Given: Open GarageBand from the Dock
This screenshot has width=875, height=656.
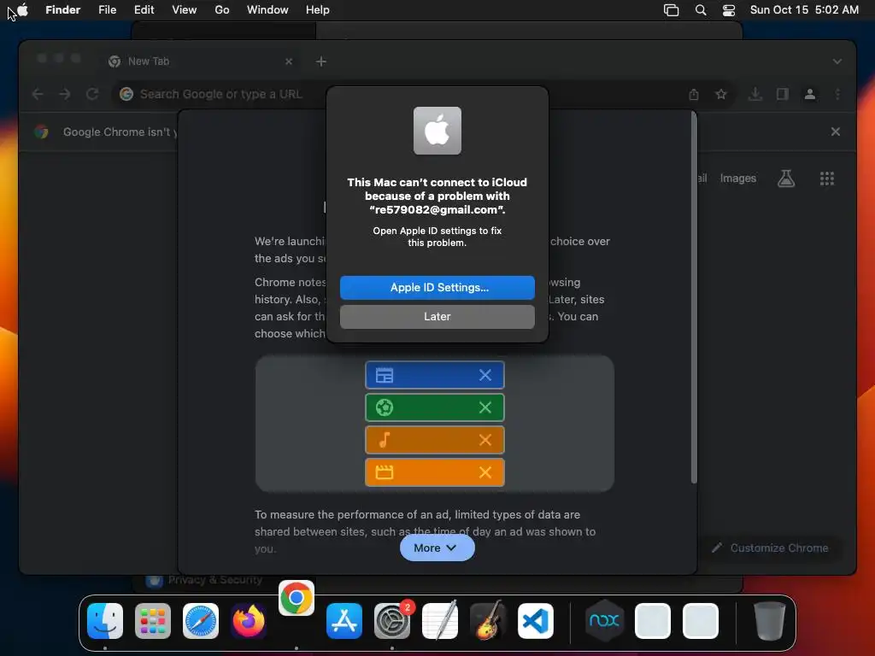Looking at the screenshot, I should click(488, 620).
